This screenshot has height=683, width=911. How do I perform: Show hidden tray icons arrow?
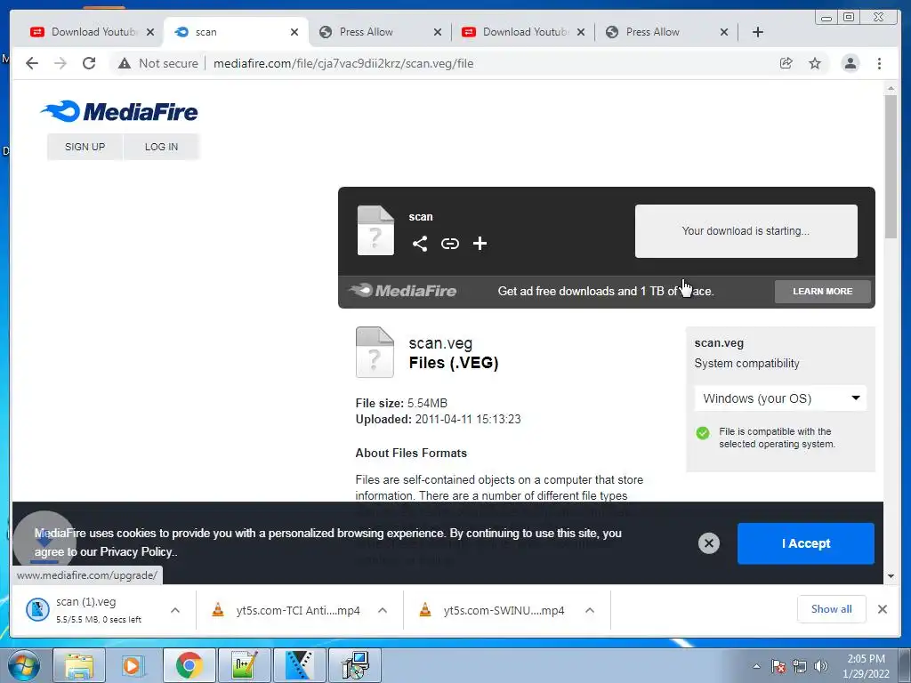756,666
